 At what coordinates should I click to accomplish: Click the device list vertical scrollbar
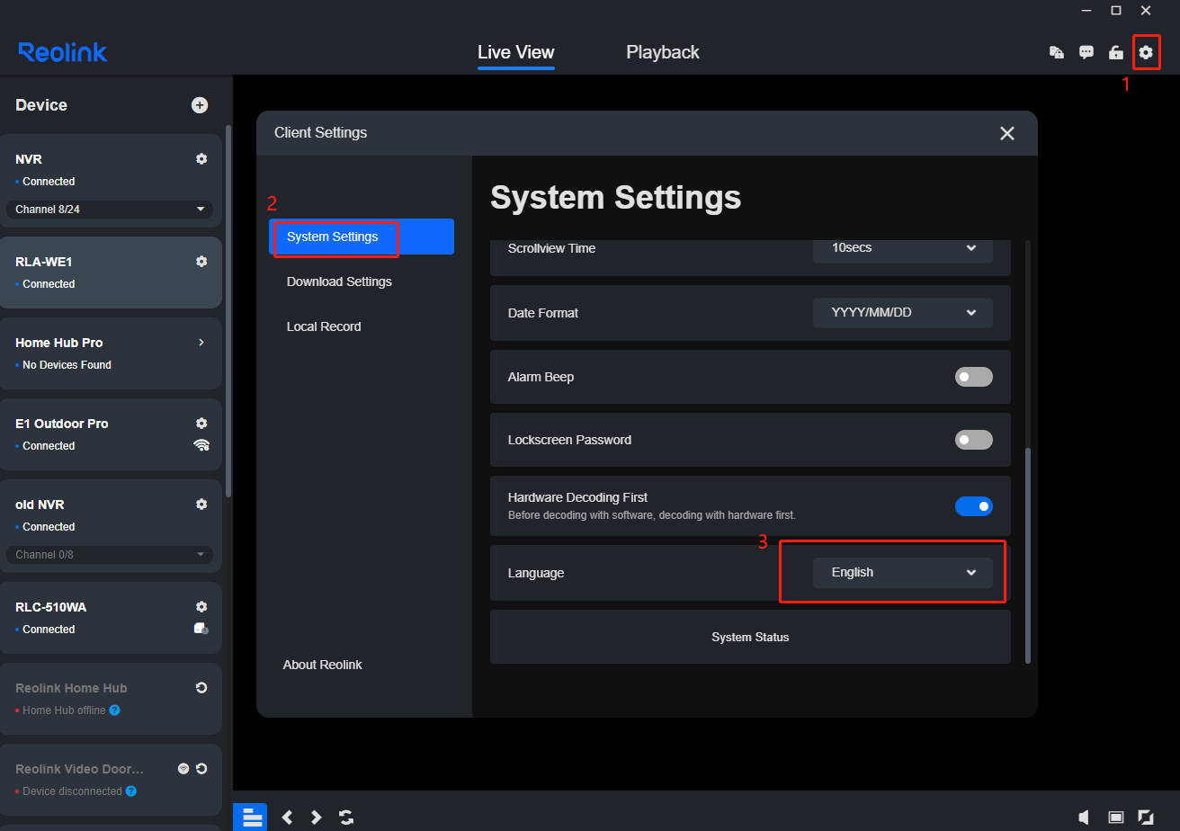click(228, 310)
